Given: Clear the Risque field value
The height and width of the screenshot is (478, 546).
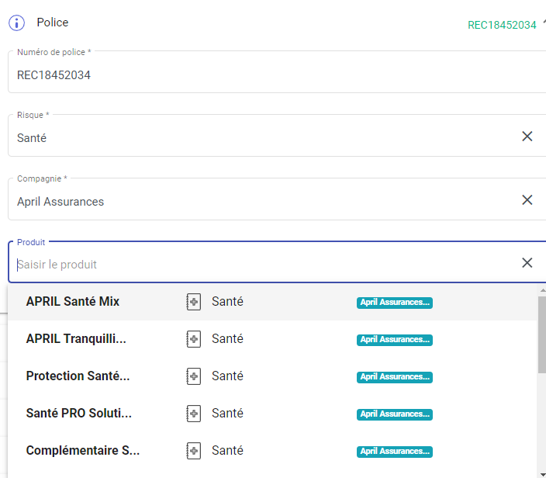Looking at the screenshot, I should coord(527,137).
